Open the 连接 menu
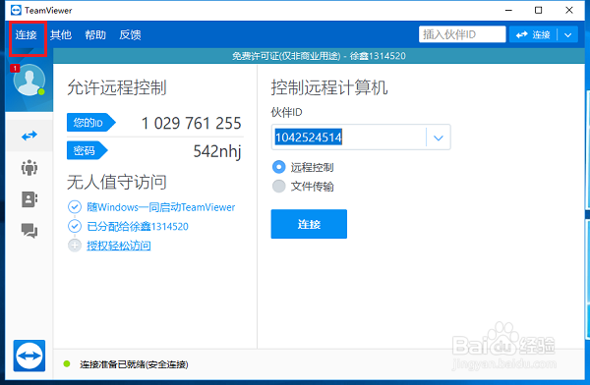 click(26, 35)
